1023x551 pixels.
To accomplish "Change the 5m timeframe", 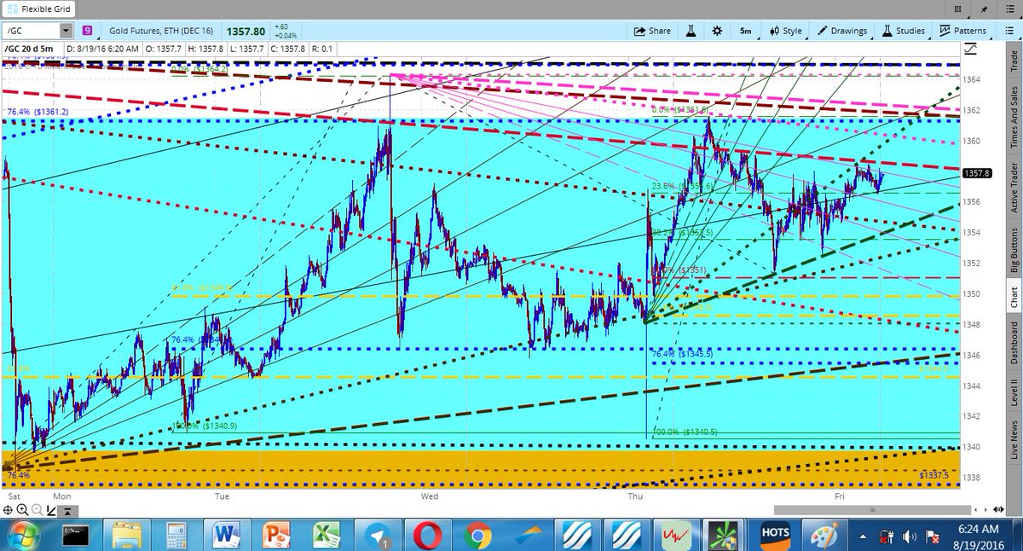I will [x=745, y=31].
